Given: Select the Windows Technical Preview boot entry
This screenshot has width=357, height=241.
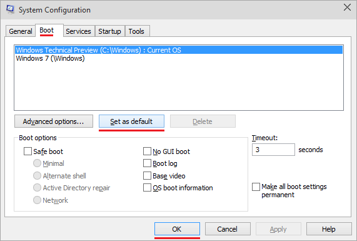Looking at the screenshot, I should 179,50.
